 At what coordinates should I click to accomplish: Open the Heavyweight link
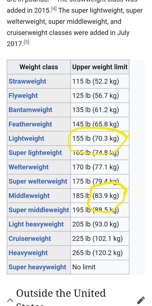28,253
